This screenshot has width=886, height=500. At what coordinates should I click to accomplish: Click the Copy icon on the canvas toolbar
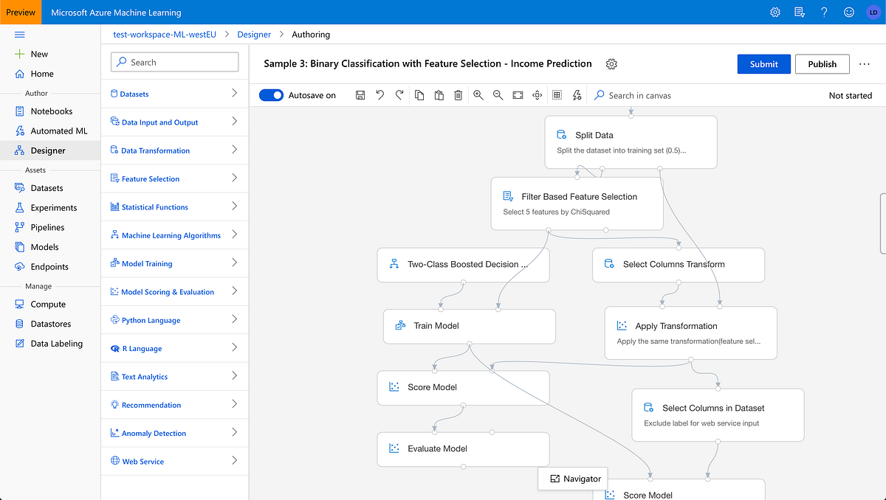[x=419, y=95]
